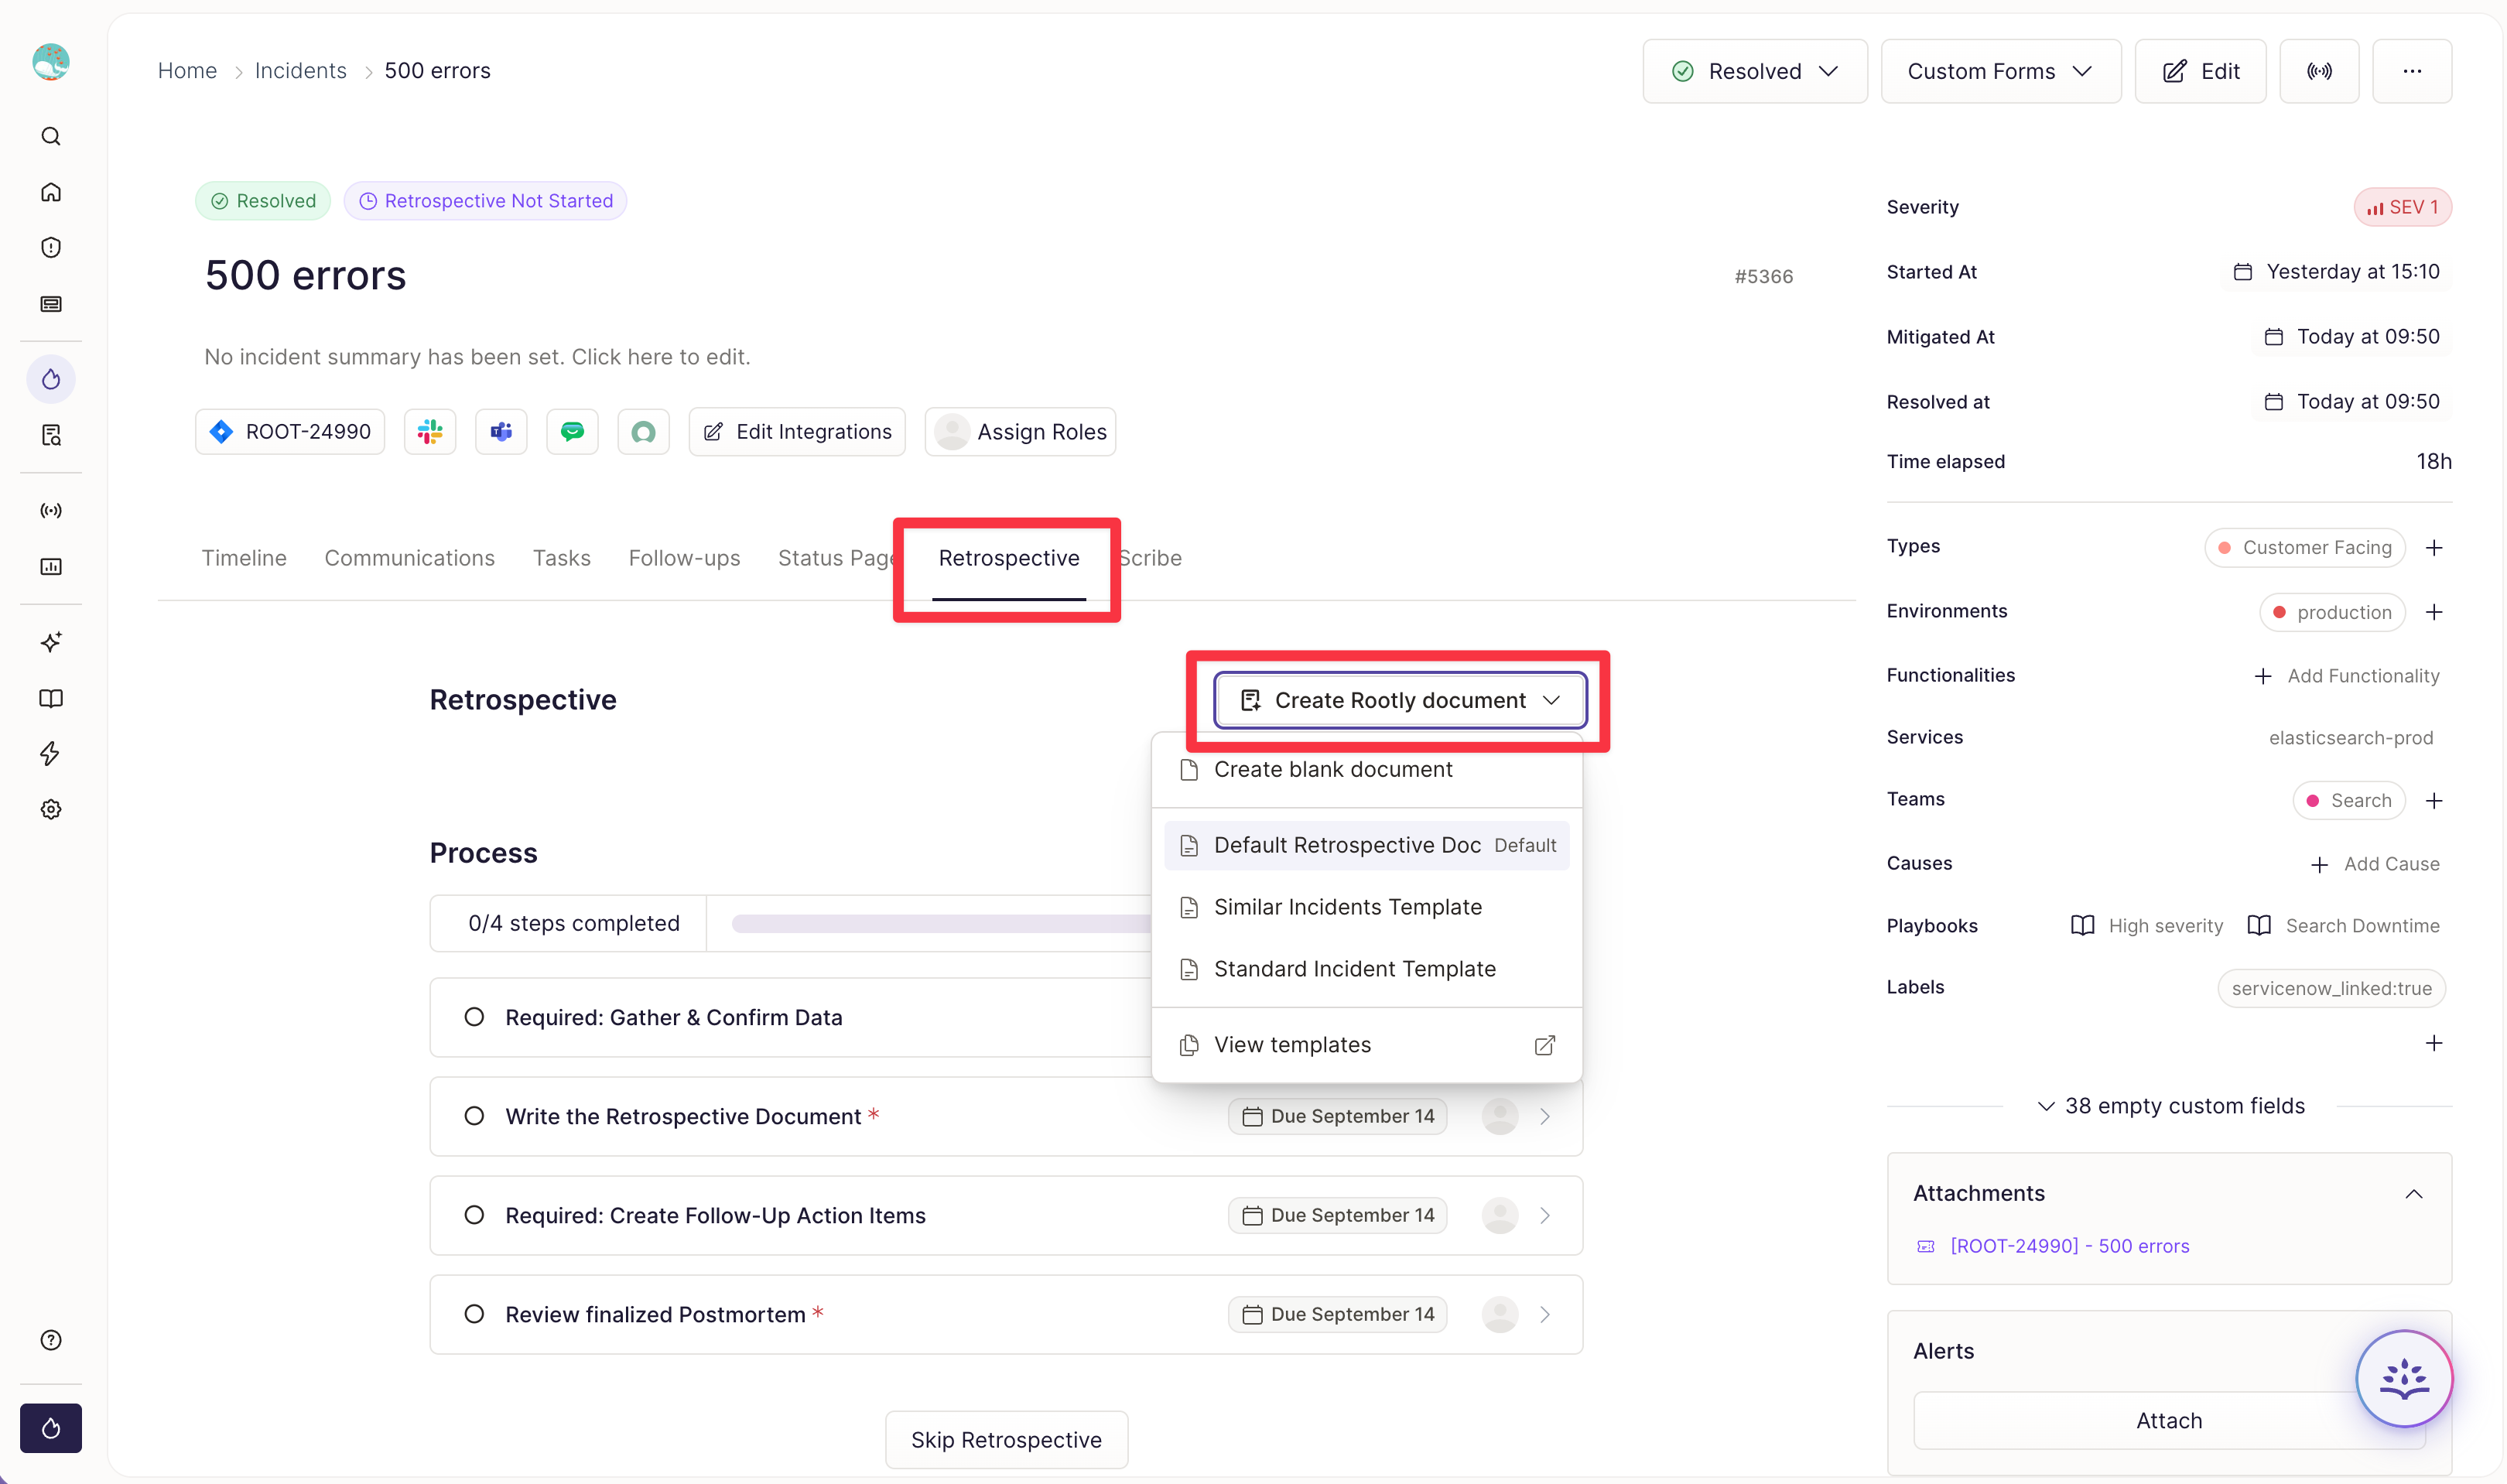Image resolution: width=2507 pixels, height=1484 pixels.
Task: Open the Slack integration icon
Action: [x=430, y=432]
